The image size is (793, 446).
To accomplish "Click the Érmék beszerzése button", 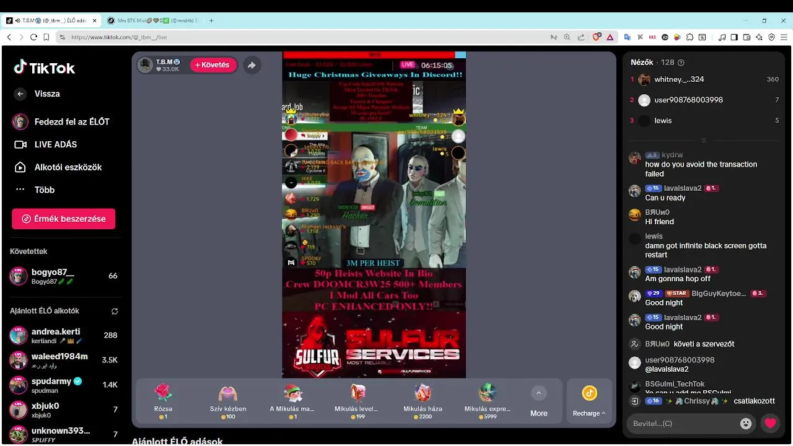I will coord(63,219).
